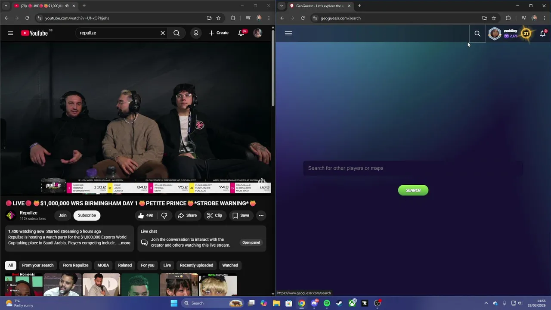Select the All filter chip
This screenshot has height=310, width=551.
(11, 265)
